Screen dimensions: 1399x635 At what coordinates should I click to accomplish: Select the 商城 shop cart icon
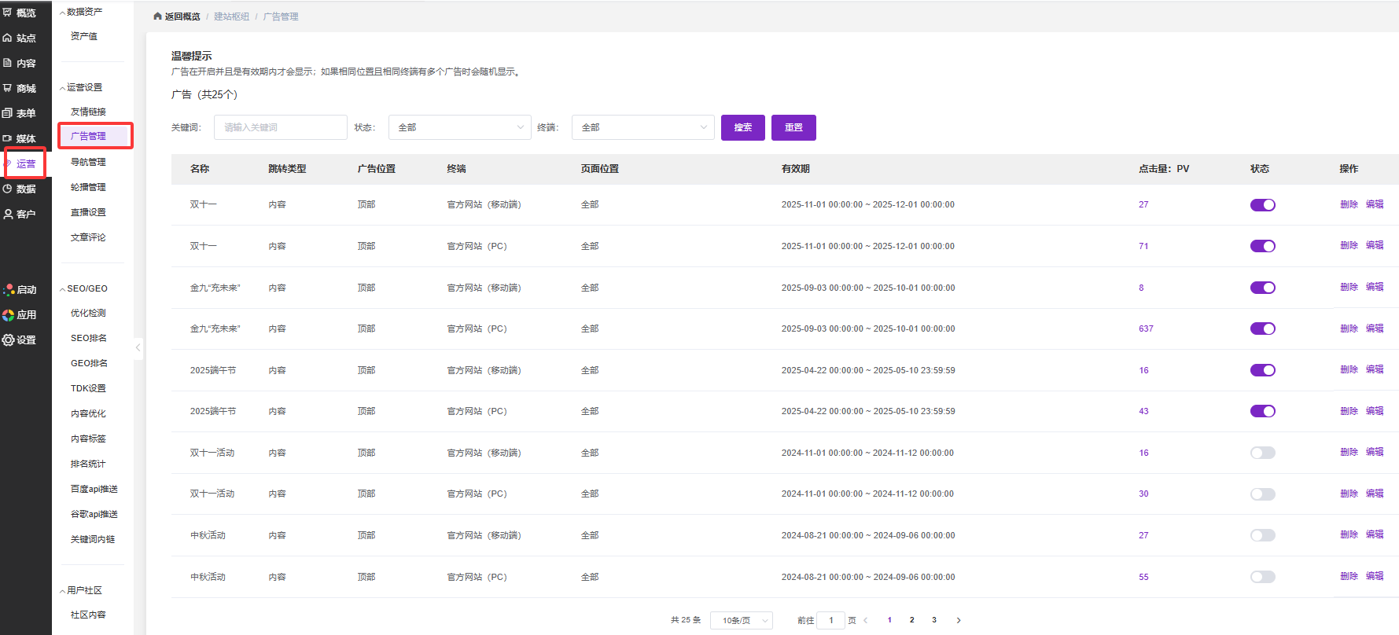click(x=8, y=88)
